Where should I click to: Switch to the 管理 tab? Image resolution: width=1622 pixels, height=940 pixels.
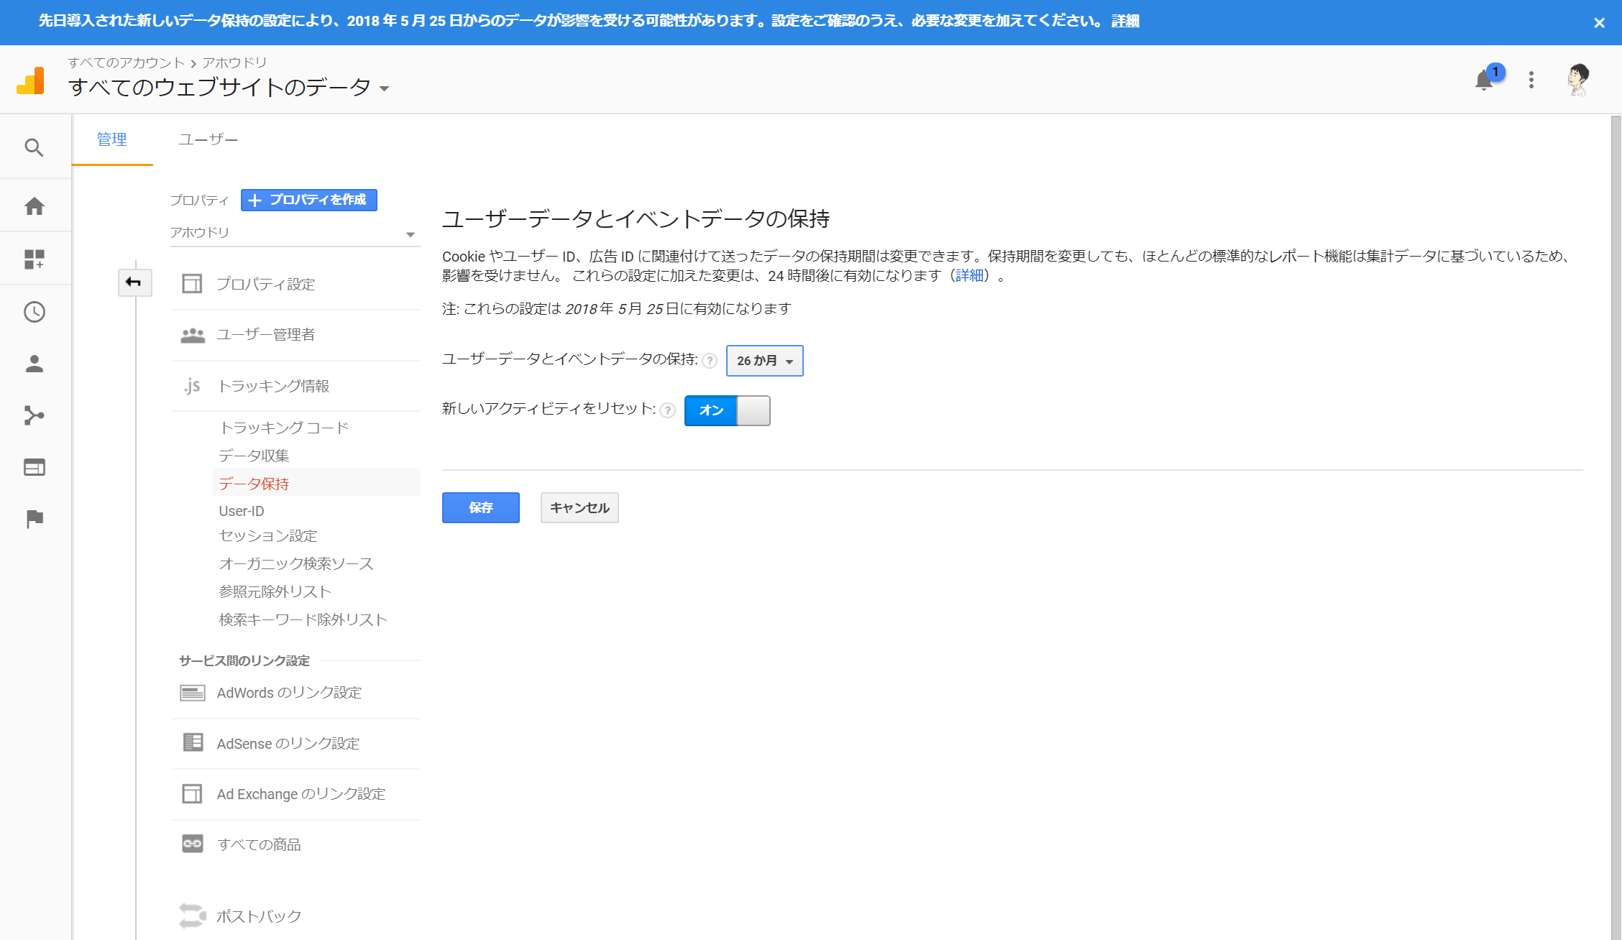112,139
